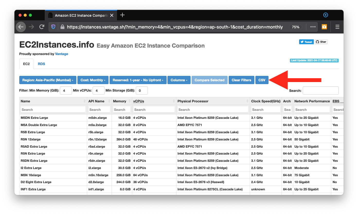The width and height of the screenshot is (358, 214).
Task: Open a new browser tab
Action: [x=122, y=15]
